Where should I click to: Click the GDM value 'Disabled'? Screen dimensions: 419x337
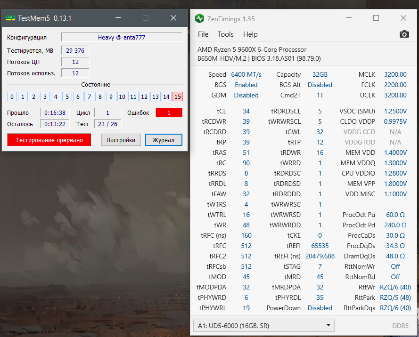[246, 95]
